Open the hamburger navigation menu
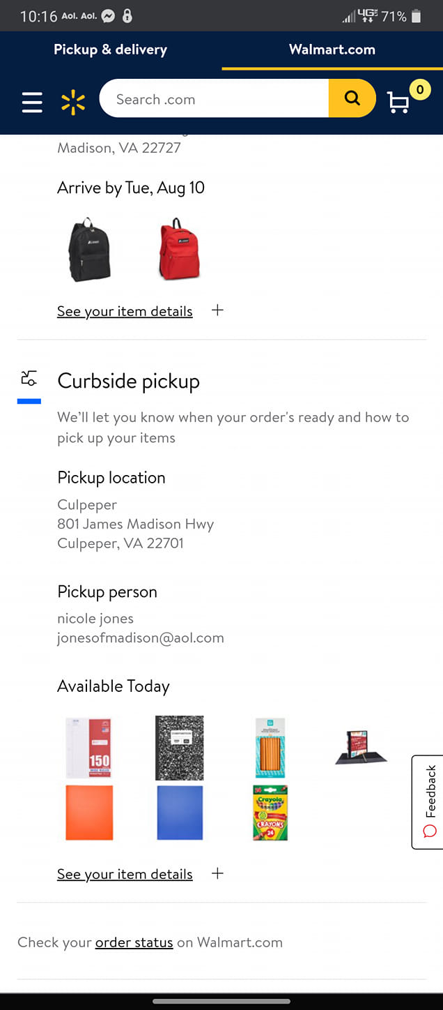The height and width of the screenshot is (1010, 443). (x=32, y=103)
